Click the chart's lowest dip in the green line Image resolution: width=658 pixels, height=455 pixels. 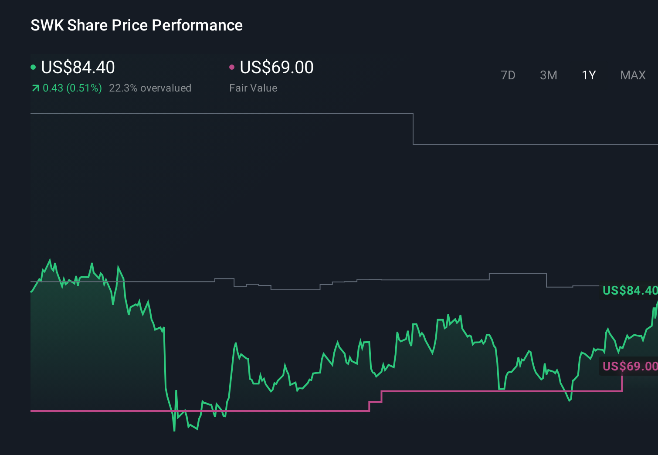(x=174, y=431)
